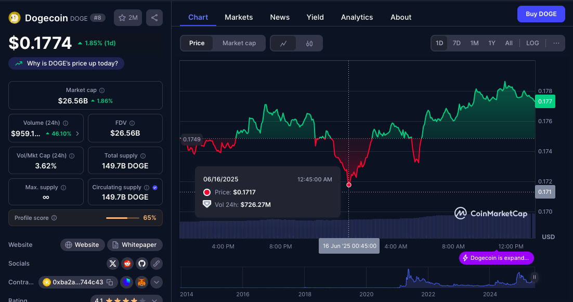
Task: Open the Website link button
Action: [83, 245]
